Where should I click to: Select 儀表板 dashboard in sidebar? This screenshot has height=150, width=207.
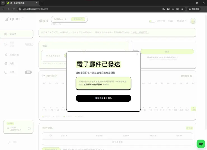pos(17,34)
